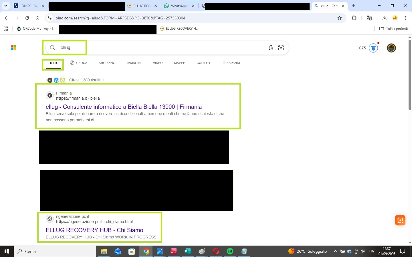
Task: Open QRCode Monkey bookmark
Action: (x=36, y=29)
